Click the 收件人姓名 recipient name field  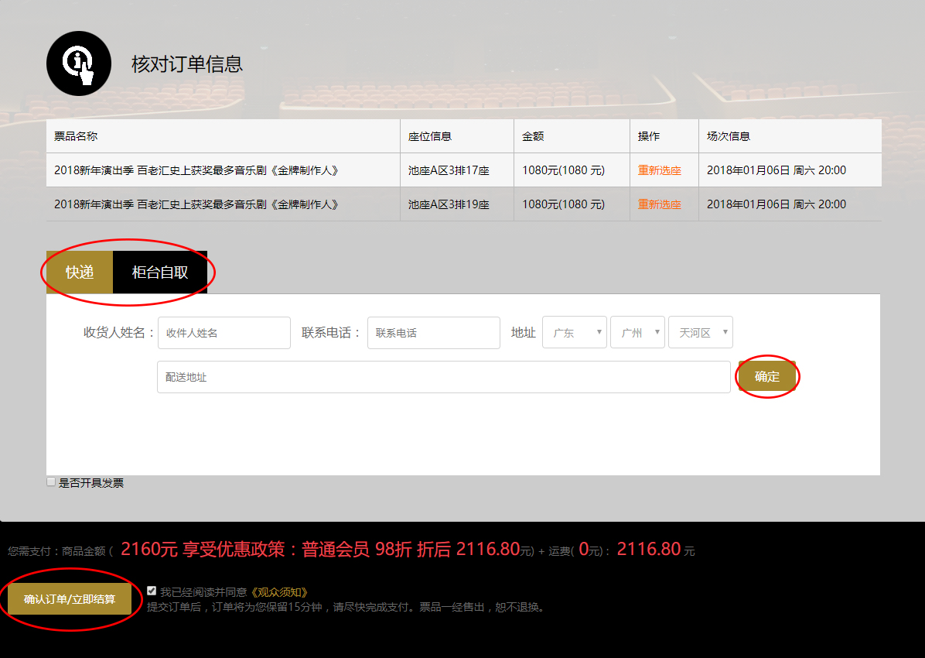[x=224, y=333]
